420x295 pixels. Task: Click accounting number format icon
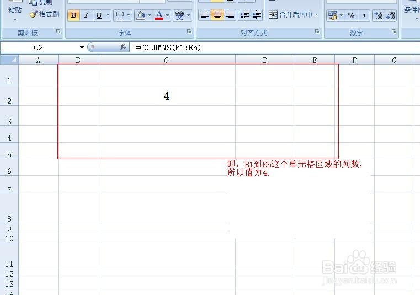click(x=333, y=15)
